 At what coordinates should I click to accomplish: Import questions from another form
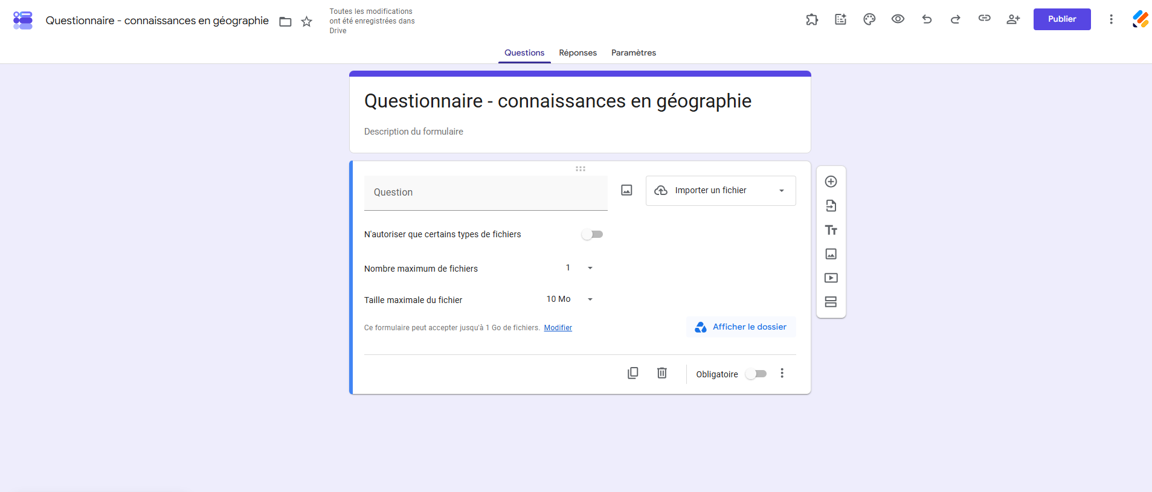(x=831, y=206)
